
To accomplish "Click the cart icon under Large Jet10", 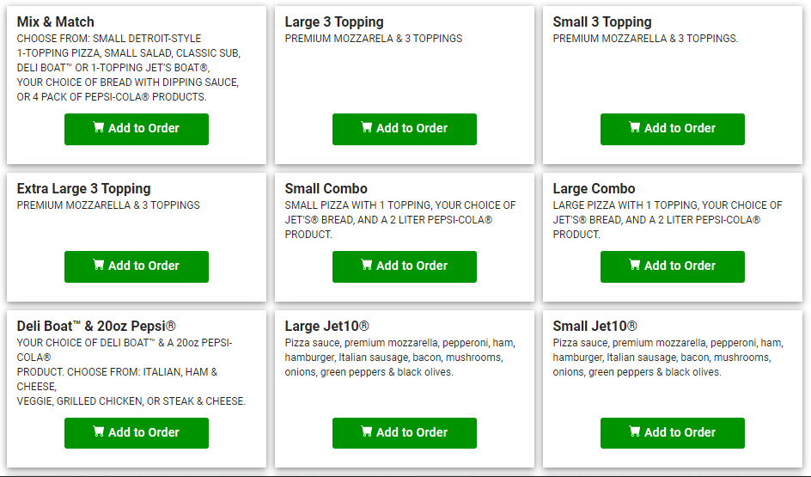I will pos(367,431).
